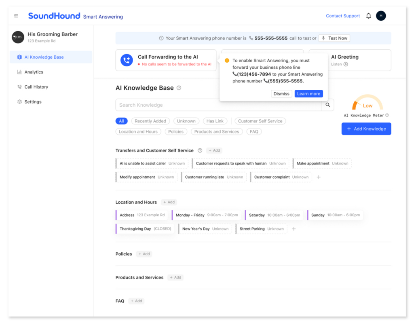Click help icon beside Transfers and Customer Self Service
This screenshot has width=414, height=323.
pos(200,150)
